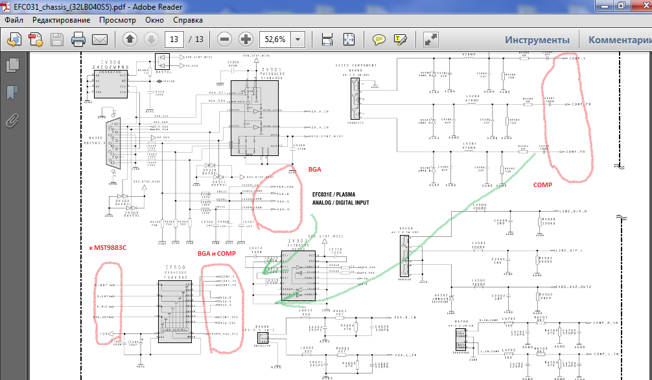Click the envelope email icon
Image resolution: width=652 pixels, height=380 pixels.
tap(100, 39)
